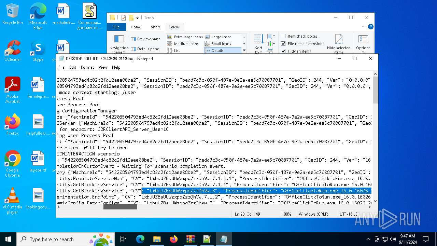Image resolution: width=437 pixels, height=246 pixels.
Task: Click the taskbar search box
Action: (x=66, y=239)
